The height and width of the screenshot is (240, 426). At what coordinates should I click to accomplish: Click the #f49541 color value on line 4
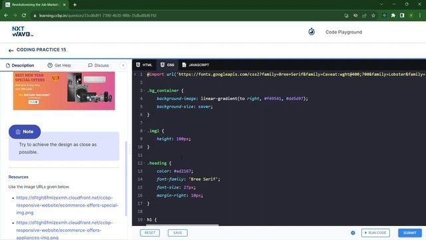tap(272, 99)
